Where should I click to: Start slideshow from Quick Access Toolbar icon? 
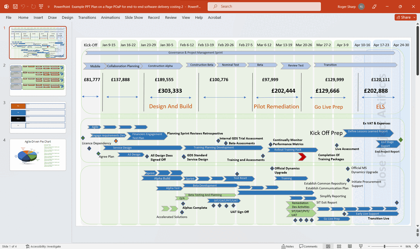[41, 6]
